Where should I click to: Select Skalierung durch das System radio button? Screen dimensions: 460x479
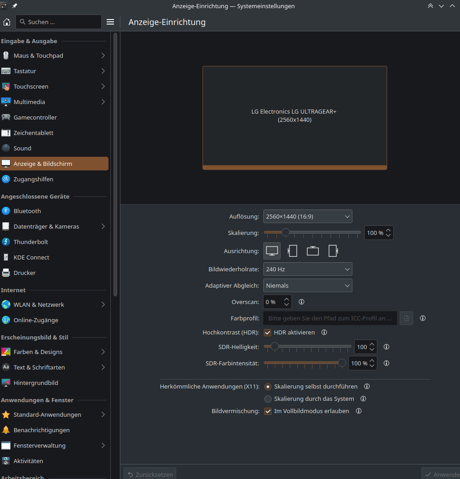pos(268,399)
